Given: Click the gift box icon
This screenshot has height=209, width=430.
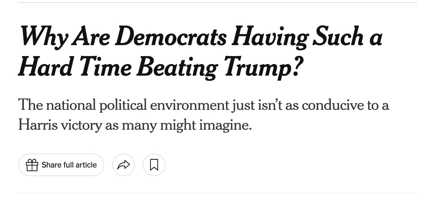Looking at the screenshot, I should point(32,165).
